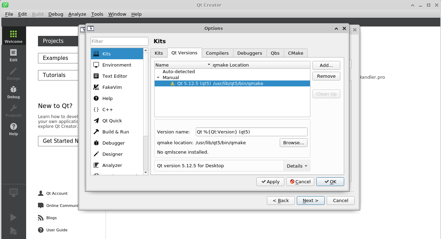The width and height of the screenshot is (441, 239).
Task: Click the Remove button
Action: click(x=326, y=76)
